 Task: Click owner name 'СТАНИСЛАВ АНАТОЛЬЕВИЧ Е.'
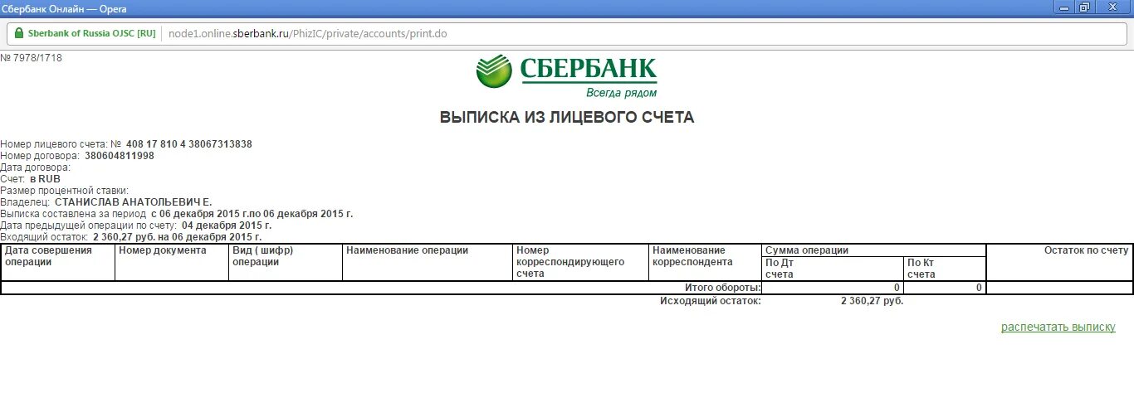pyautogui.click(x=134, y=202)
